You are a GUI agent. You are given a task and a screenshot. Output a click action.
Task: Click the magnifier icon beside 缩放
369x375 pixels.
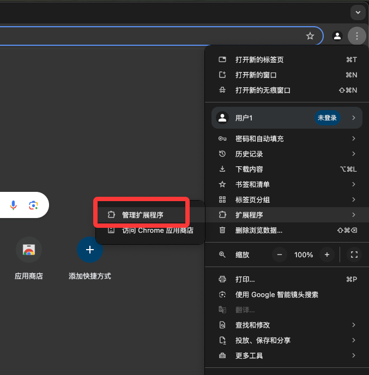pyautogui.click(x=222, y=255)
